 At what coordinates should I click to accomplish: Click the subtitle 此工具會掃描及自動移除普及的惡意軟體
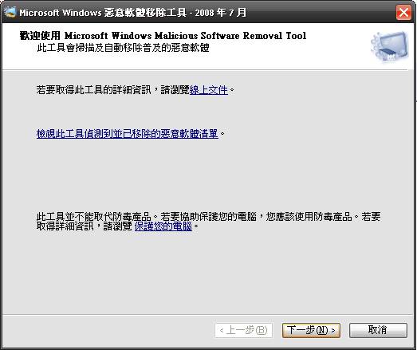tap(123, 48)
